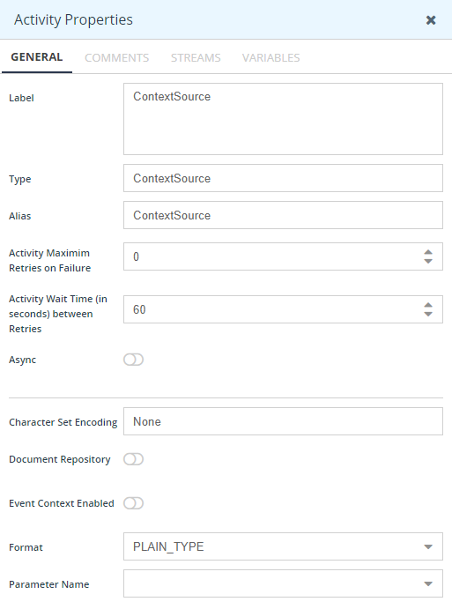Toggle the Async switch
Viewport: 452px width, 609px height.
point(134,360)
